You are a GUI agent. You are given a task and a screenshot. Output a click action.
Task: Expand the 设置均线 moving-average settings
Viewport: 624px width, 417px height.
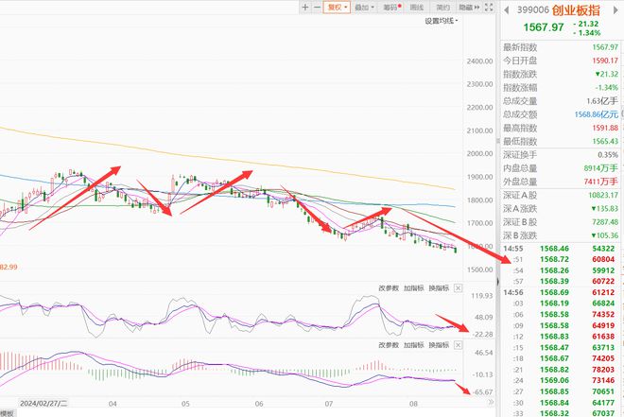coord(441,20)
